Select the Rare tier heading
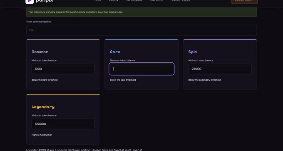This screenshot has height=151, width=283. (x=115, y=52)
